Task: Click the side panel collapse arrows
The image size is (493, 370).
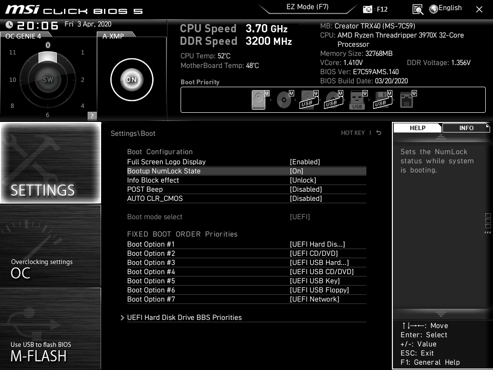Action: (x=488, y=233)
